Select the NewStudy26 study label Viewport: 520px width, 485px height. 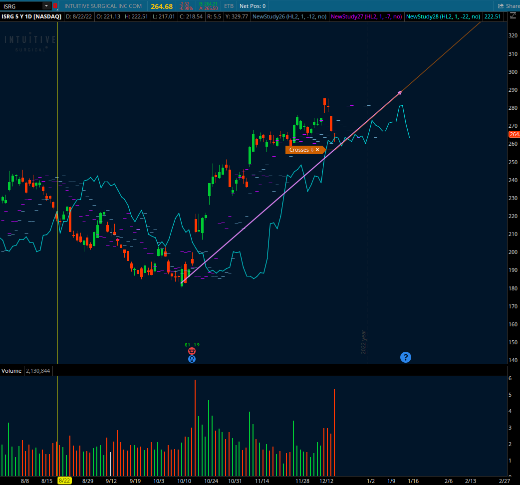click(289, 16)
